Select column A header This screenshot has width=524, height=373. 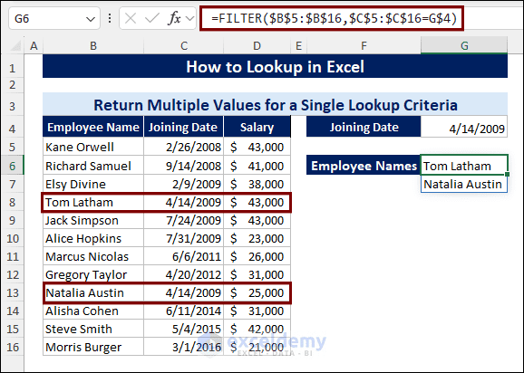tap(34, 45)
